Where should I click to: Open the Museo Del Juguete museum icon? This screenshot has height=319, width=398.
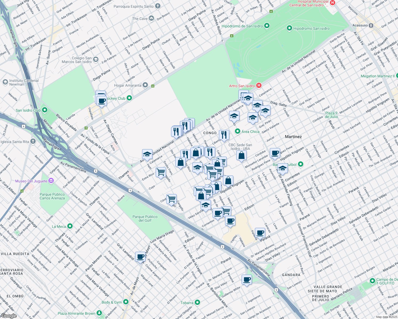51,181
